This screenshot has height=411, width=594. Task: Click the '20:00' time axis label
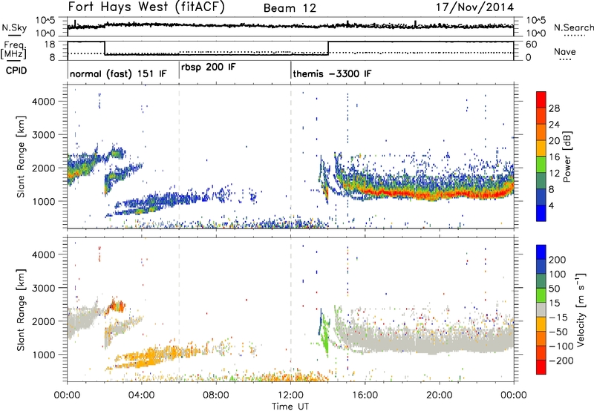tap(440, 395)
